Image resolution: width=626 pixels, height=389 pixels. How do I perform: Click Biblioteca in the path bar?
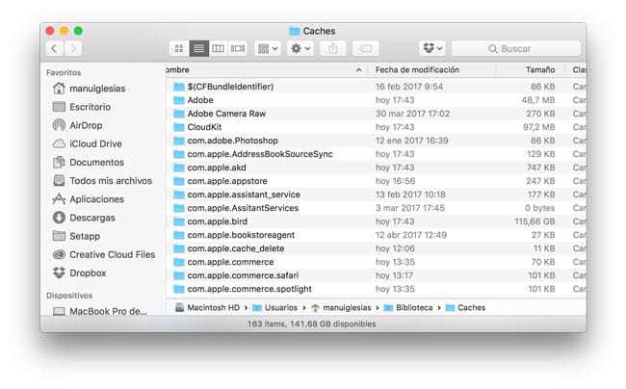pyautogui.click(x=408, y=307)
